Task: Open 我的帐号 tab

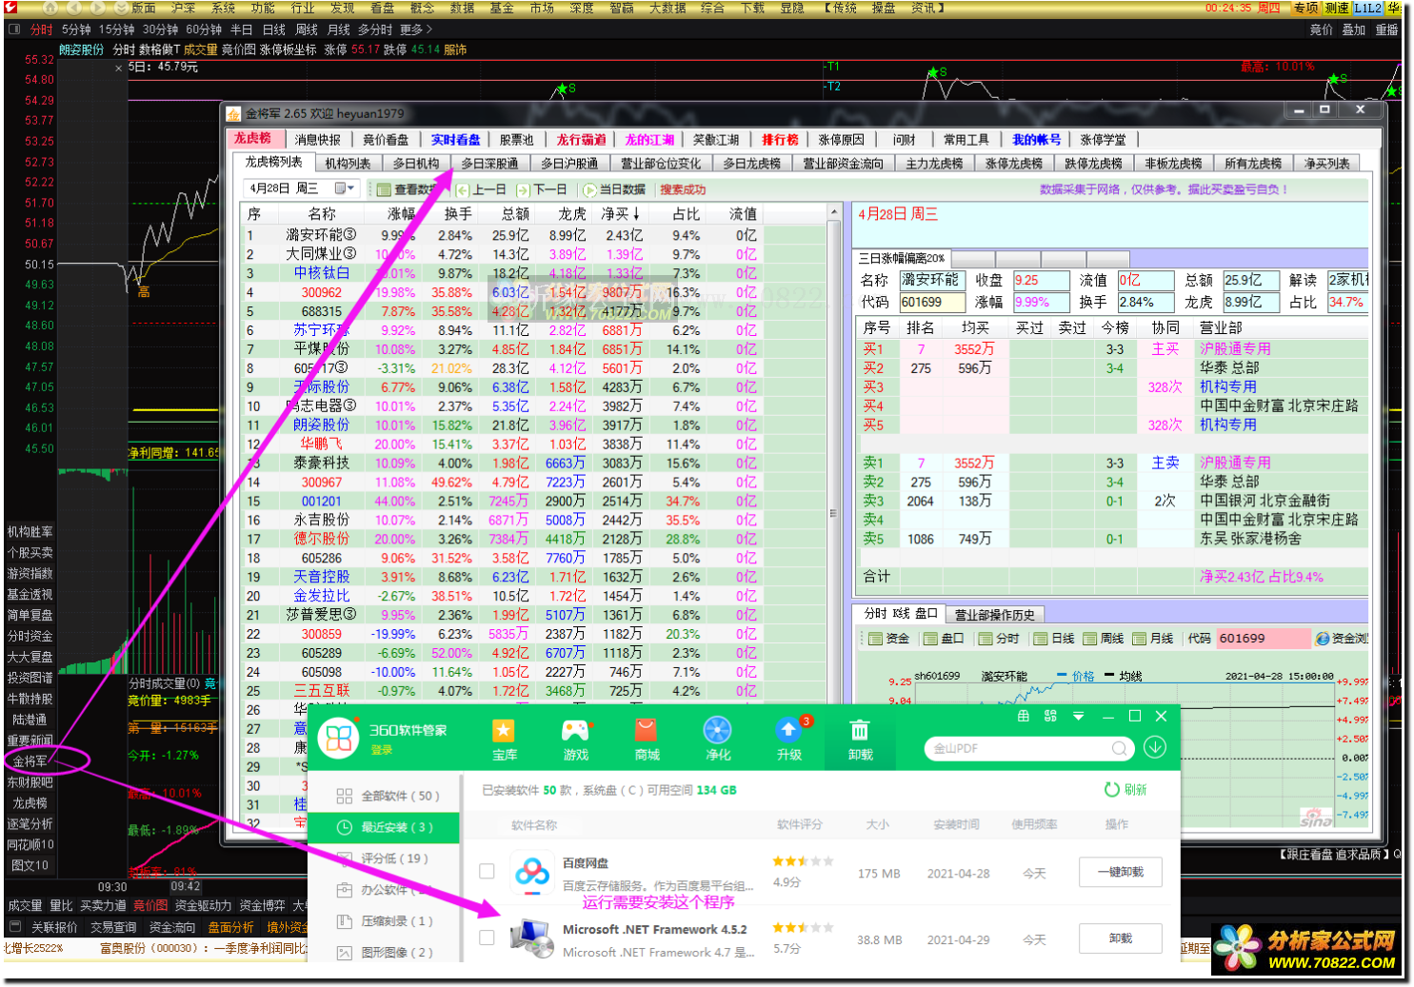Action: (1036, 140)
